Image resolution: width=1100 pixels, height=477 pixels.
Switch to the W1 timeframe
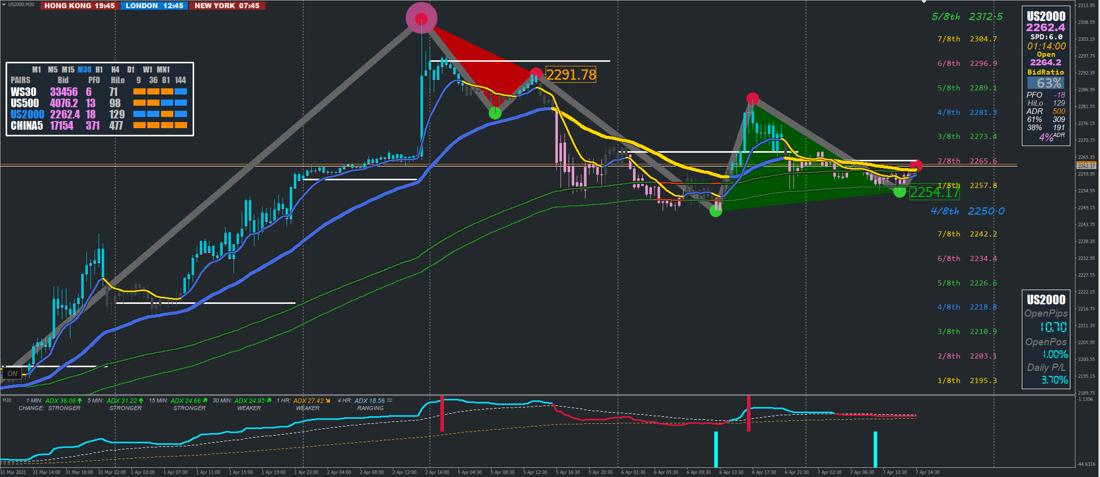pos(148,69)
